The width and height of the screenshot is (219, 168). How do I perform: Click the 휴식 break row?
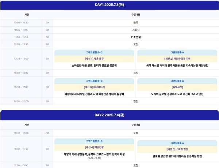[x=136, y=72]
